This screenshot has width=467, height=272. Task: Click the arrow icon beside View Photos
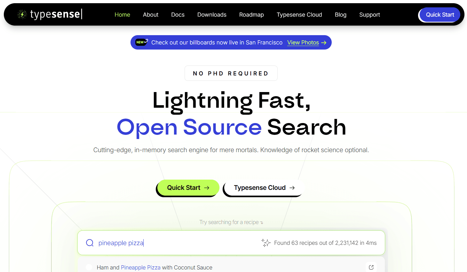coord(324,43)
